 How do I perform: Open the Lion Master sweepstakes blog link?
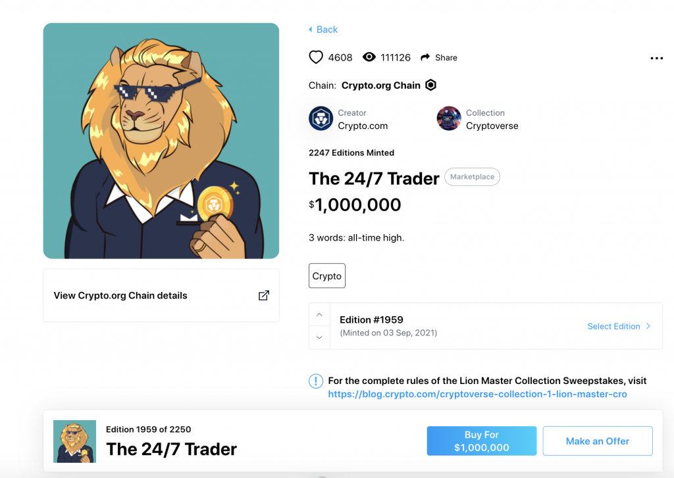coord(477,394)
